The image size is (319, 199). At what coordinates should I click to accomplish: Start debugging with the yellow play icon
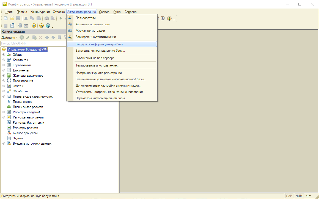pos(34,26)
